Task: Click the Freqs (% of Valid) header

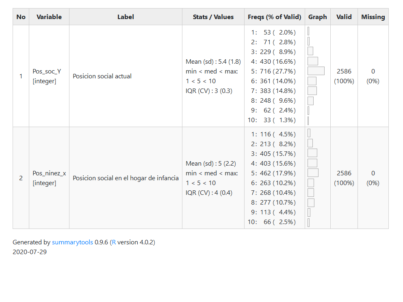Action: [x=275, y=17]
